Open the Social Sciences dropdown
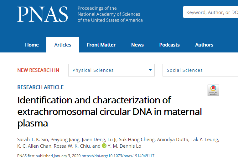This screenshot has height=163, width=238. [200, 70]
